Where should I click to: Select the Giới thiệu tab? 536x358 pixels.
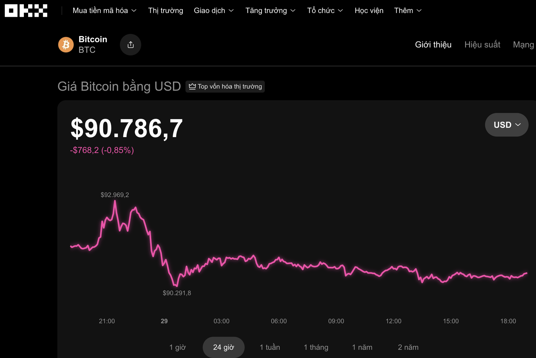click(433, 45)
